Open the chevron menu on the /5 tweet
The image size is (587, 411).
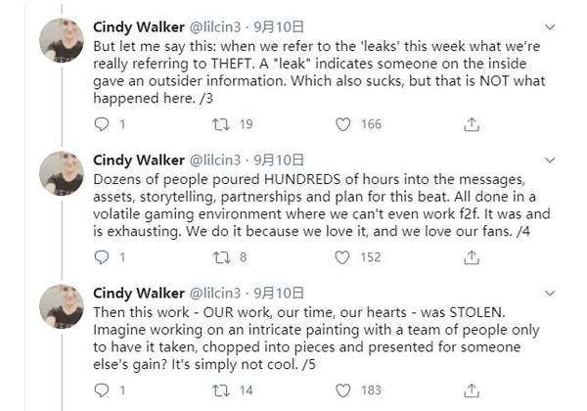pos(550,294)
